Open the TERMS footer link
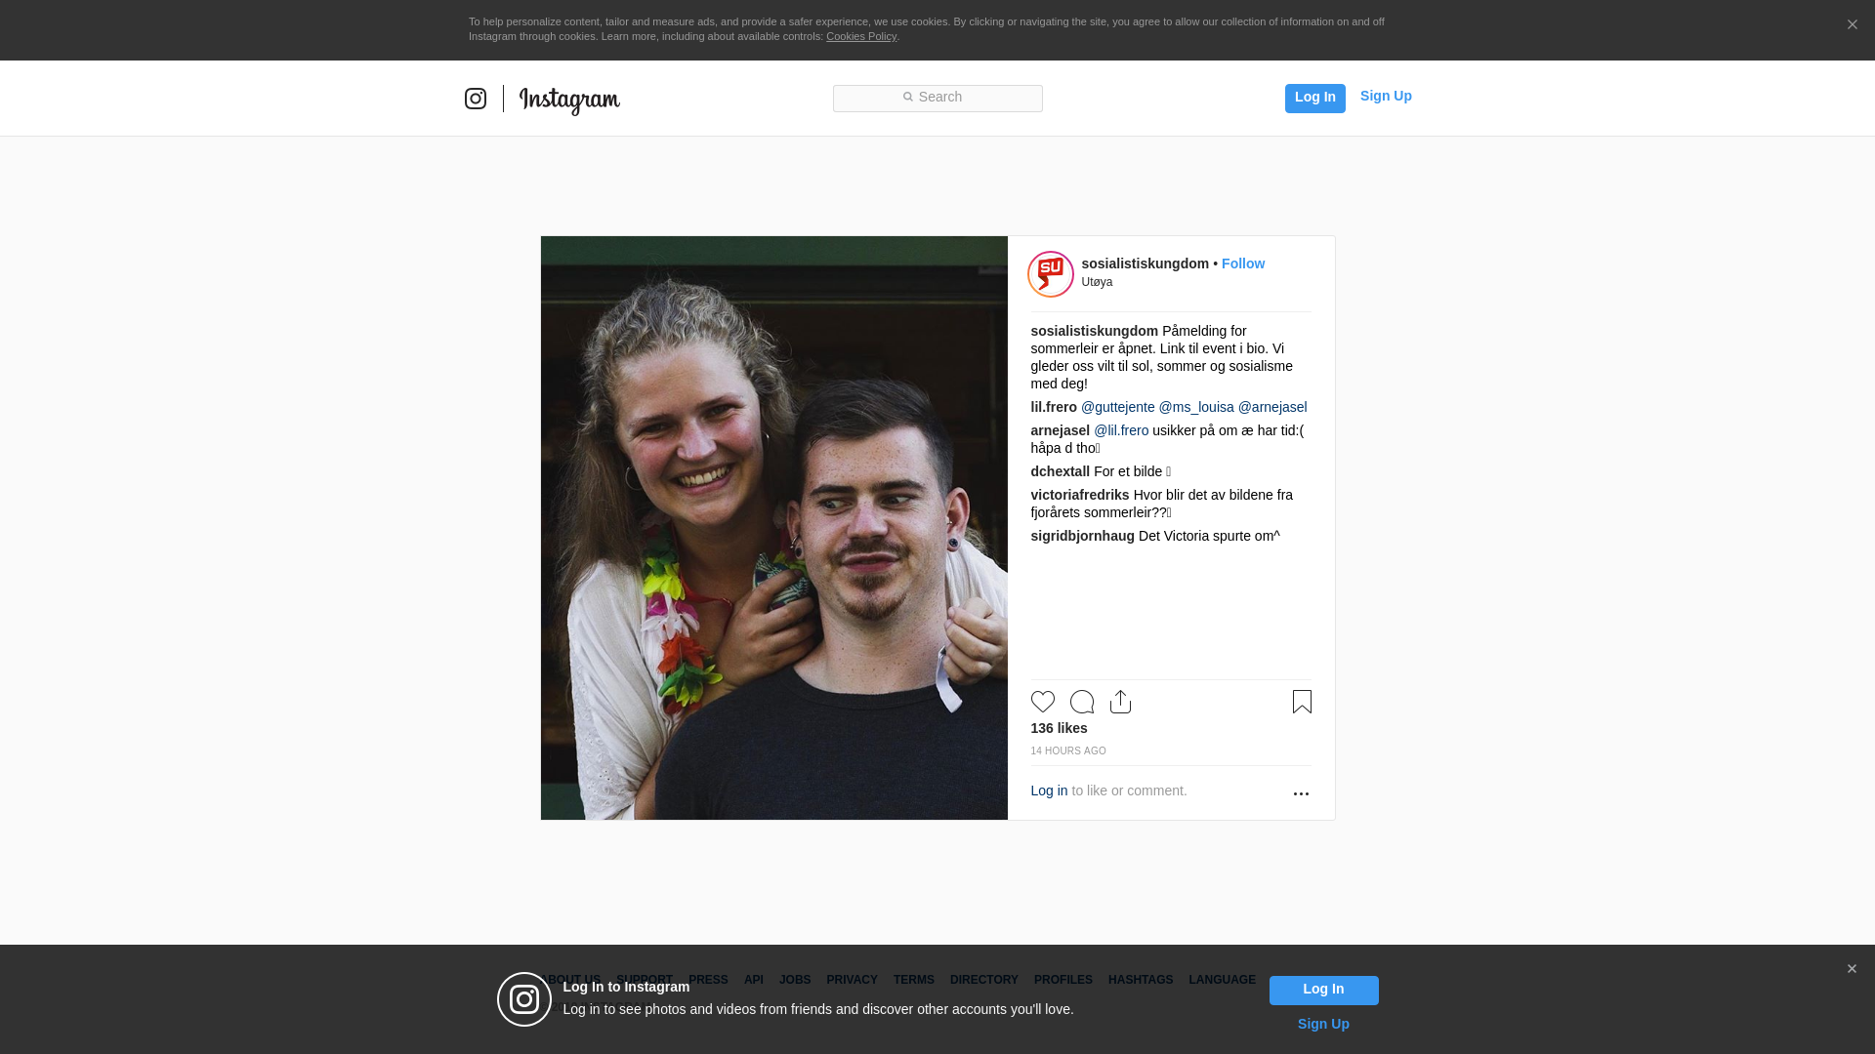1875x1054 pixels. (x=914, y=980)
